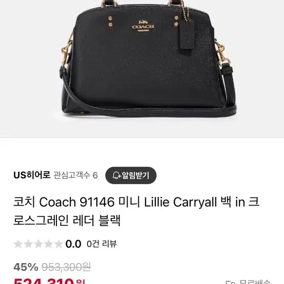Click the fifth rating star
This screenshot has height=284, width=284.
pyautogui.click(x=58, y=244)
